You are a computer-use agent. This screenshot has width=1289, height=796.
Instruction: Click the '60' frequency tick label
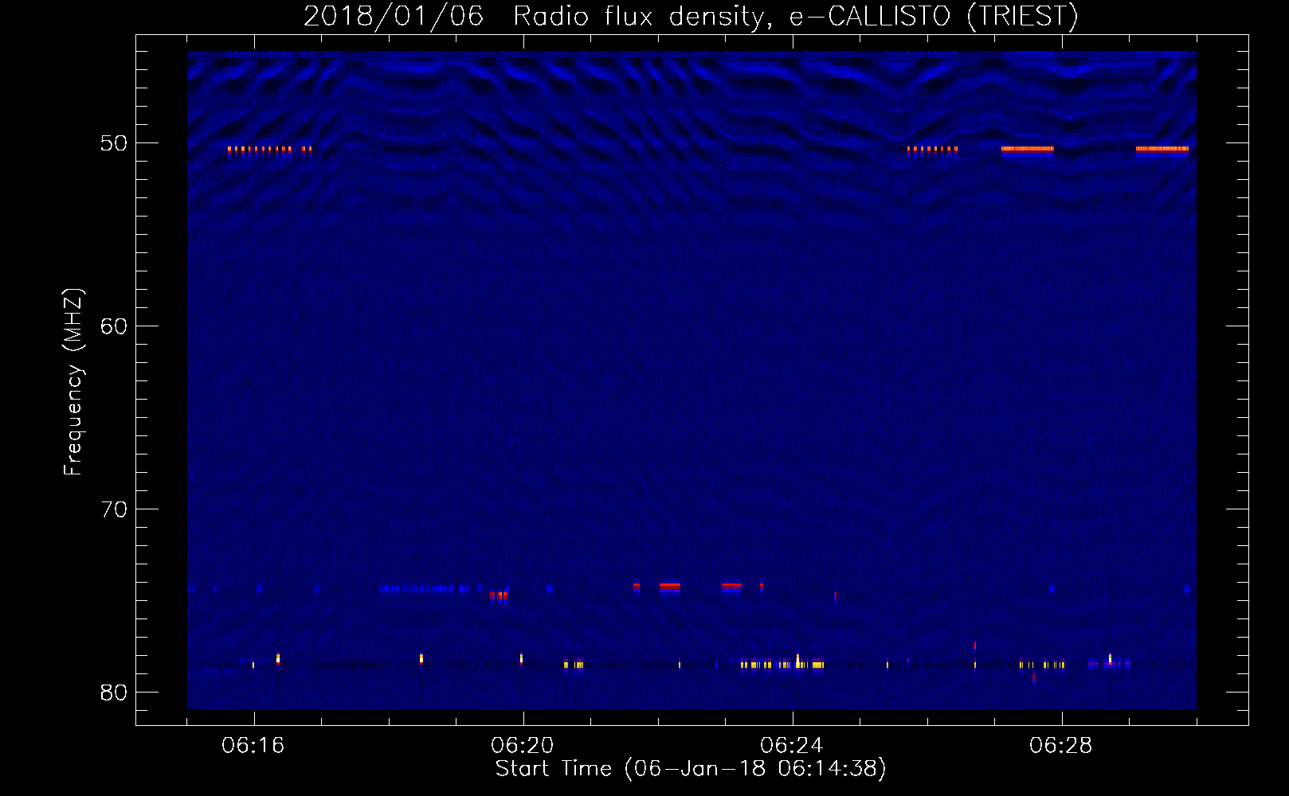[x=114, y=326]
